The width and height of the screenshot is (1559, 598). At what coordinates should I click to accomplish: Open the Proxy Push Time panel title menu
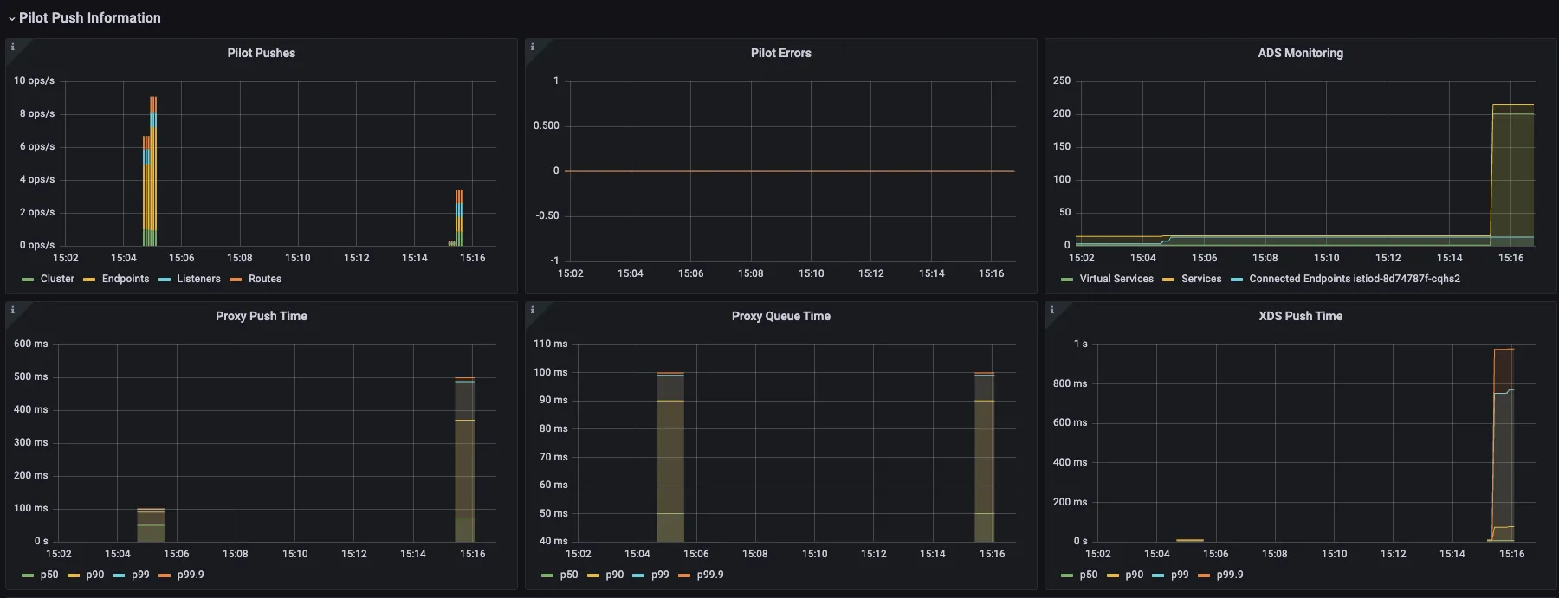click(x=262, y=316)
